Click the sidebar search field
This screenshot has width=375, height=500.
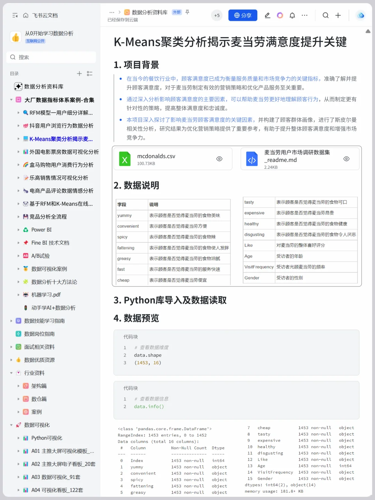pos(51,57)
